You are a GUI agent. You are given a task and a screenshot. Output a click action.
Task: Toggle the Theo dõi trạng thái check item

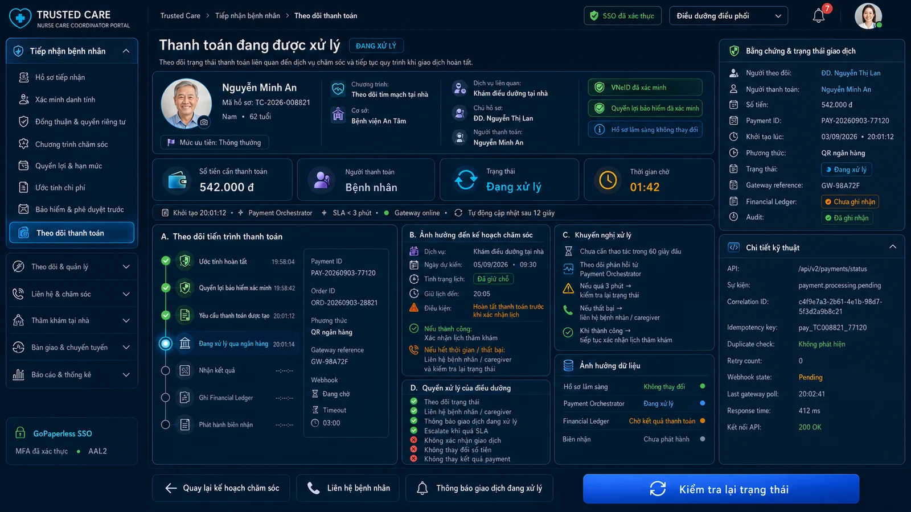(414, 402)
